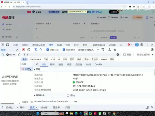Toggle drawer dock layout icon
Screen dimensions: 155x116
[x=147, y=107]
